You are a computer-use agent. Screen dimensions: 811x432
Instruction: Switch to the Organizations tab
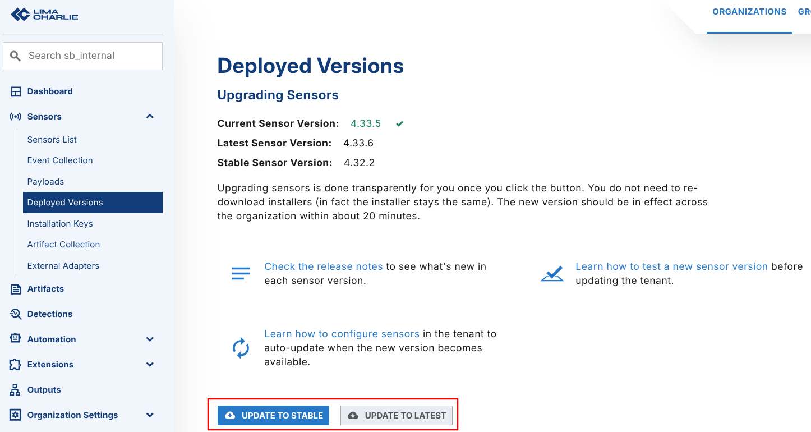tap(749, 12)
